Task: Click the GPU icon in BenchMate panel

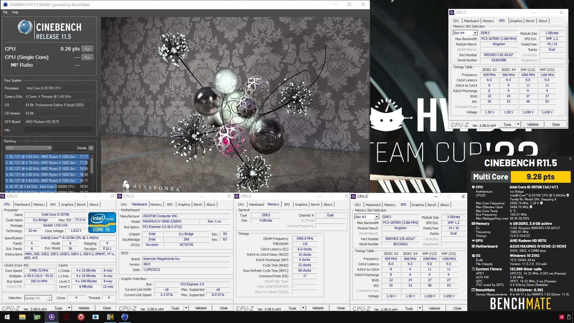Action: (x=473, y=240)
